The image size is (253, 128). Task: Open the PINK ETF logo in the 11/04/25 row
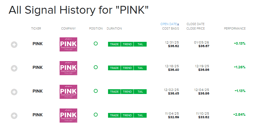[68, 115]
